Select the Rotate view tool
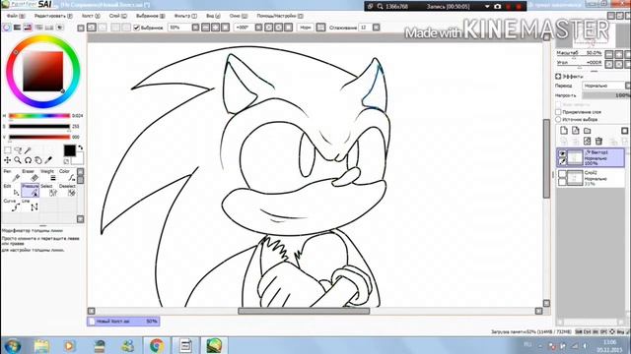Viewport: 631px width, 354px height. pyautogui.click(x=28, y=160)
